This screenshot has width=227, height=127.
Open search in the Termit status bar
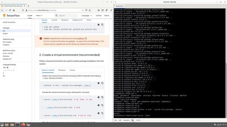pos(132,120)
